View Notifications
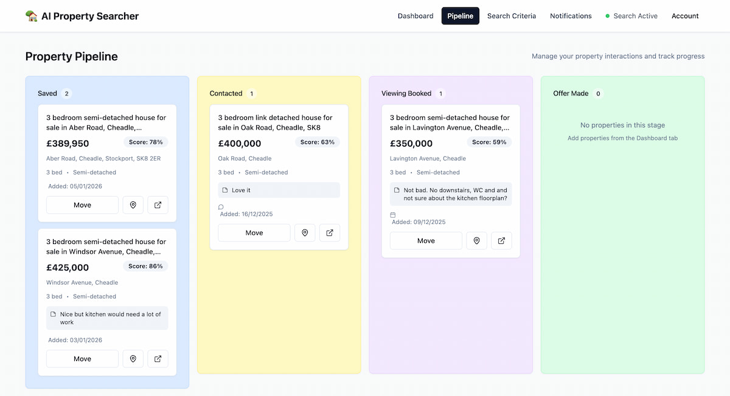 click(x=571, y=16)
